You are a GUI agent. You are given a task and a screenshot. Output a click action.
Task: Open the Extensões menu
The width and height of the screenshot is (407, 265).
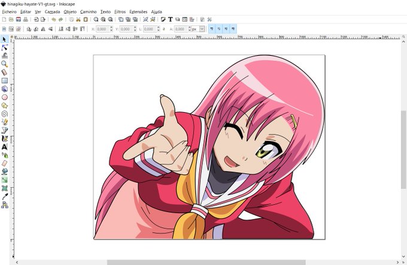(x=138, y=12)
